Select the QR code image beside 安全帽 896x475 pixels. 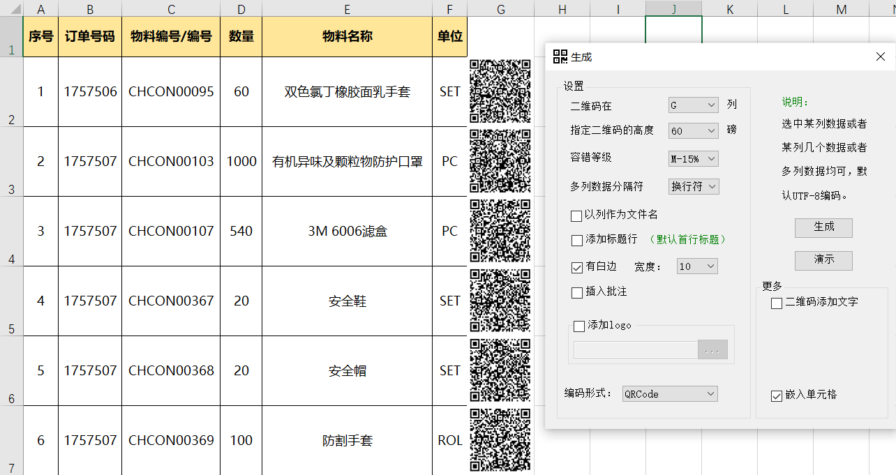point(500,370)
